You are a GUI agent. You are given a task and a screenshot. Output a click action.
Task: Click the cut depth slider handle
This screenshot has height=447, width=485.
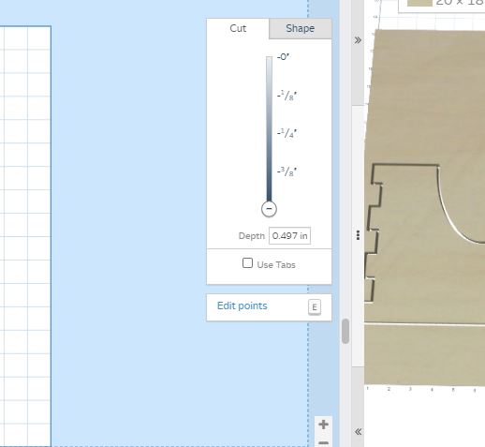(269, 209)
